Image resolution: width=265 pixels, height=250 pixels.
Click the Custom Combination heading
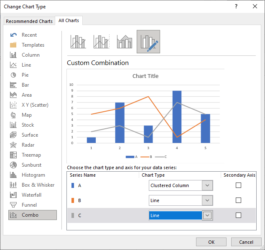pyautogui.click(x=98, y=63)
